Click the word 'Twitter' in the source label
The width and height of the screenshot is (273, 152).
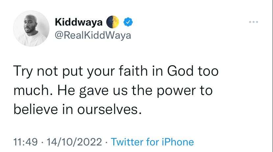tap(127, 142)
